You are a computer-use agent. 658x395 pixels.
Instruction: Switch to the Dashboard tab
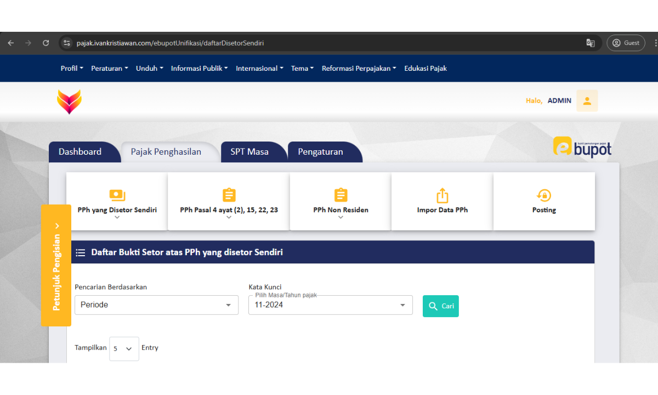click(x=80, y=152)
